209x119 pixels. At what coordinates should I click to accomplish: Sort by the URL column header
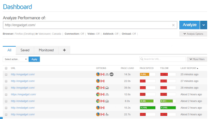(13, 68)
